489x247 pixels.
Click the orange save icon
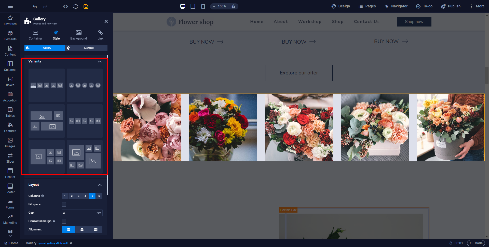[86, 6]
